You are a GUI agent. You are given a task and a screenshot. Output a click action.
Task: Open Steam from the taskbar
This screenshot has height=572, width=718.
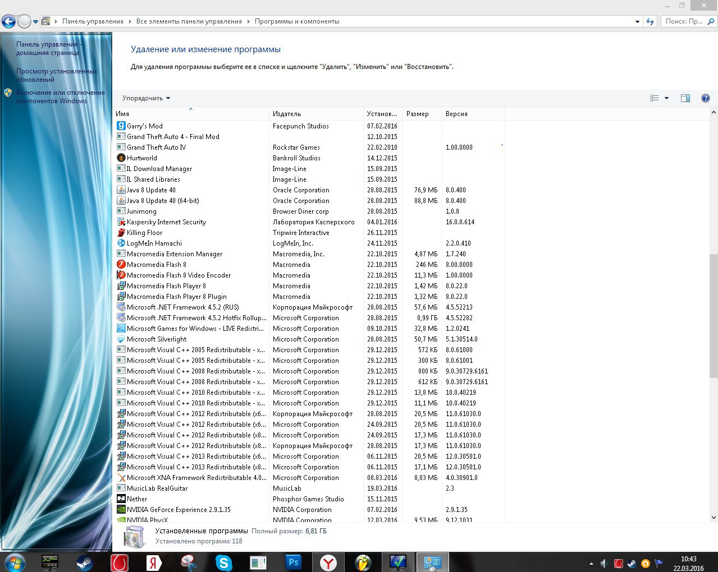click(85, 562)
